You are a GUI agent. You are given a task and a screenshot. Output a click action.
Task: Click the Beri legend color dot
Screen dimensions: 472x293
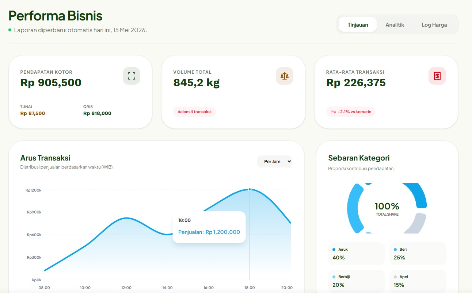point(395,250)
